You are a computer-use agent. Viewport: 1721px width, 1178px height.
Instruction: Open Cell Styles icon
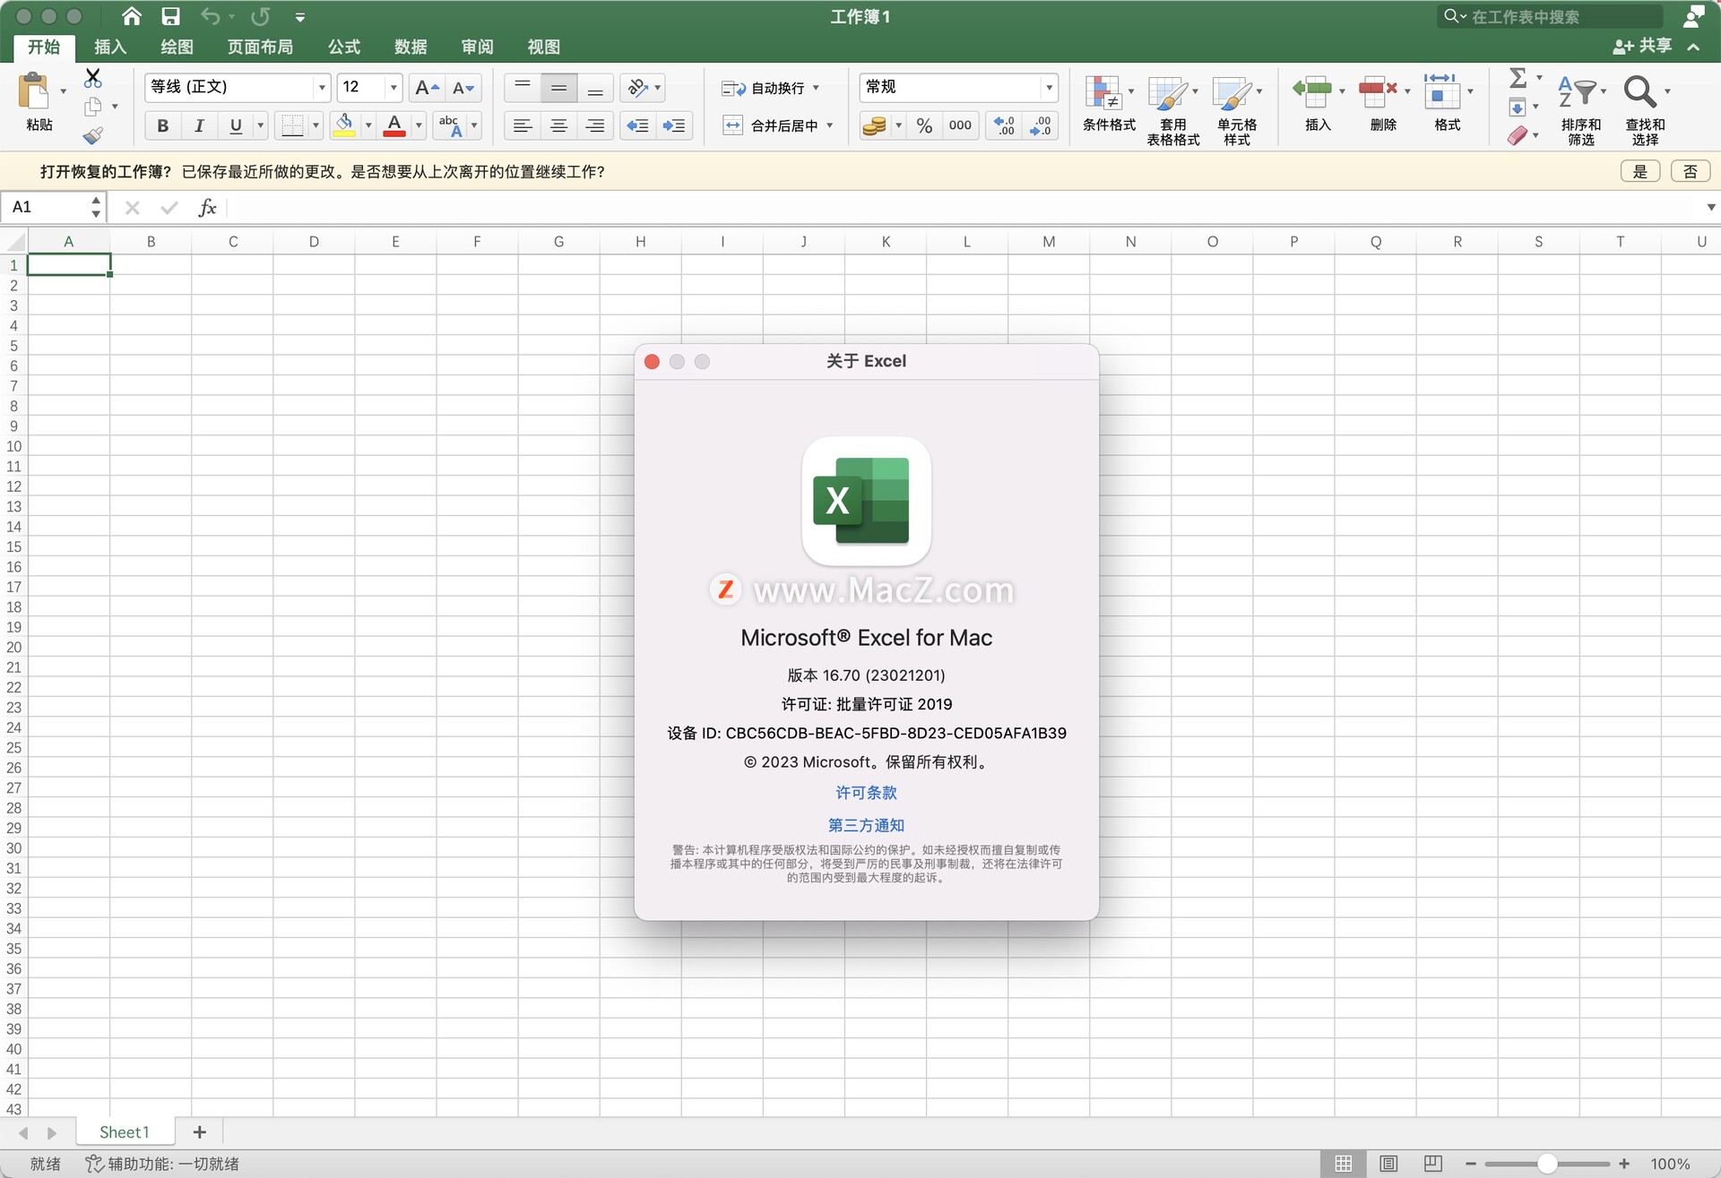(1232, 93)
